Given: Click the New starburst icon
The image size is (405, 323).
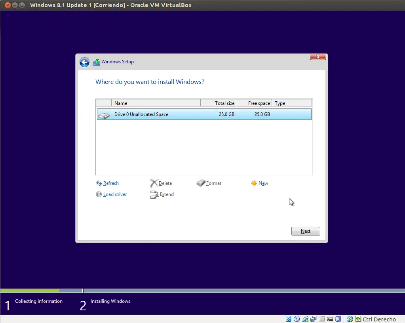Looking at the screenshot, I should [254, 183].
